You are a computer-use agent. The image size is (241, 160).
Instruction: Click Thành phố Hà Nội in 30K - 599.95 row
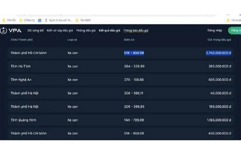click(25, 107)
